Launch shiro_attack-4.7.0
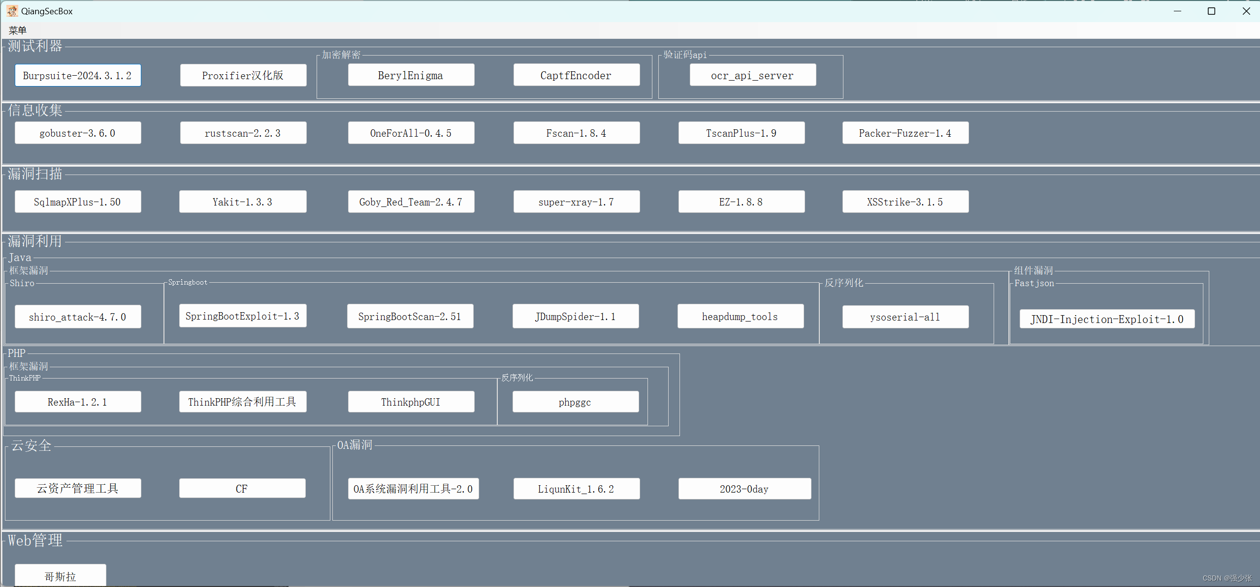This screenshot has width=1260, height=587. coord(78,317)
